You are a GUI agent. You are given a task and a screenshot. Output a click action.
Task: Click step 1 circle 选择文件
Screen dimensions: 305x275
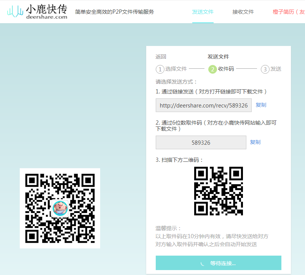(x=160, y=69)
